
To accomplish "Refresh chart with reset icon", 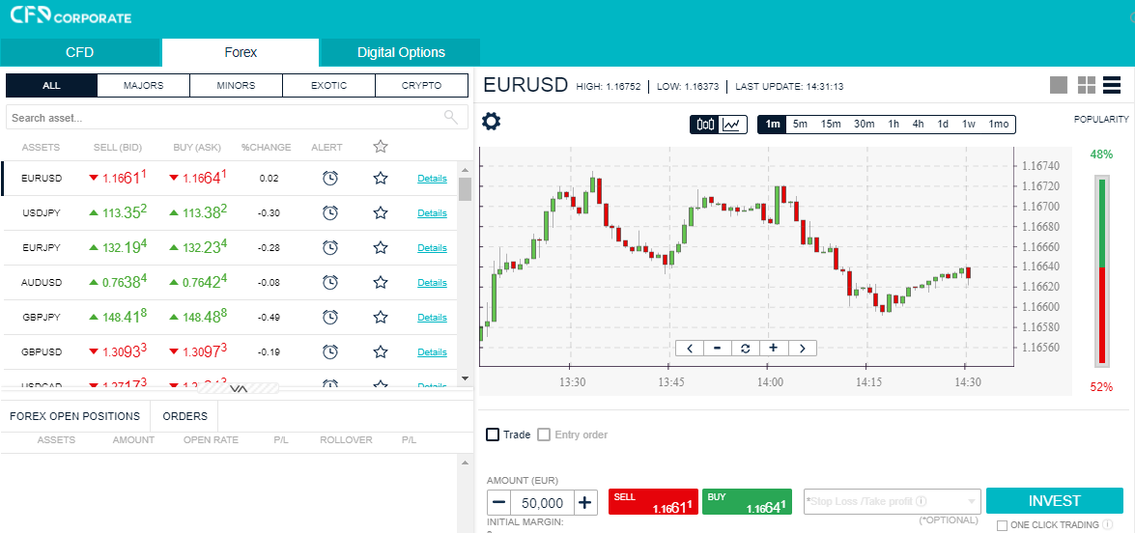I will (745, 348).
